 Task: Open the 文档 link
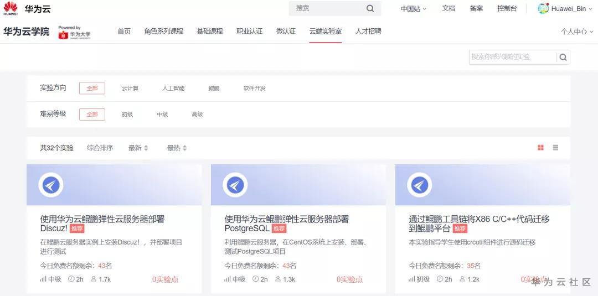(x=448, y=8)
